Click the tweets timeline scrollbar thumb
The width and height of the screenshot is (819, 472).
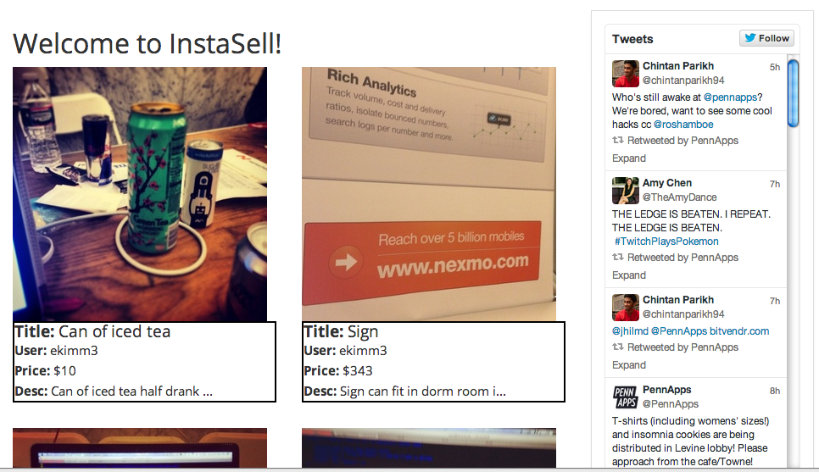pyautogui.click(x=793, y=93)
